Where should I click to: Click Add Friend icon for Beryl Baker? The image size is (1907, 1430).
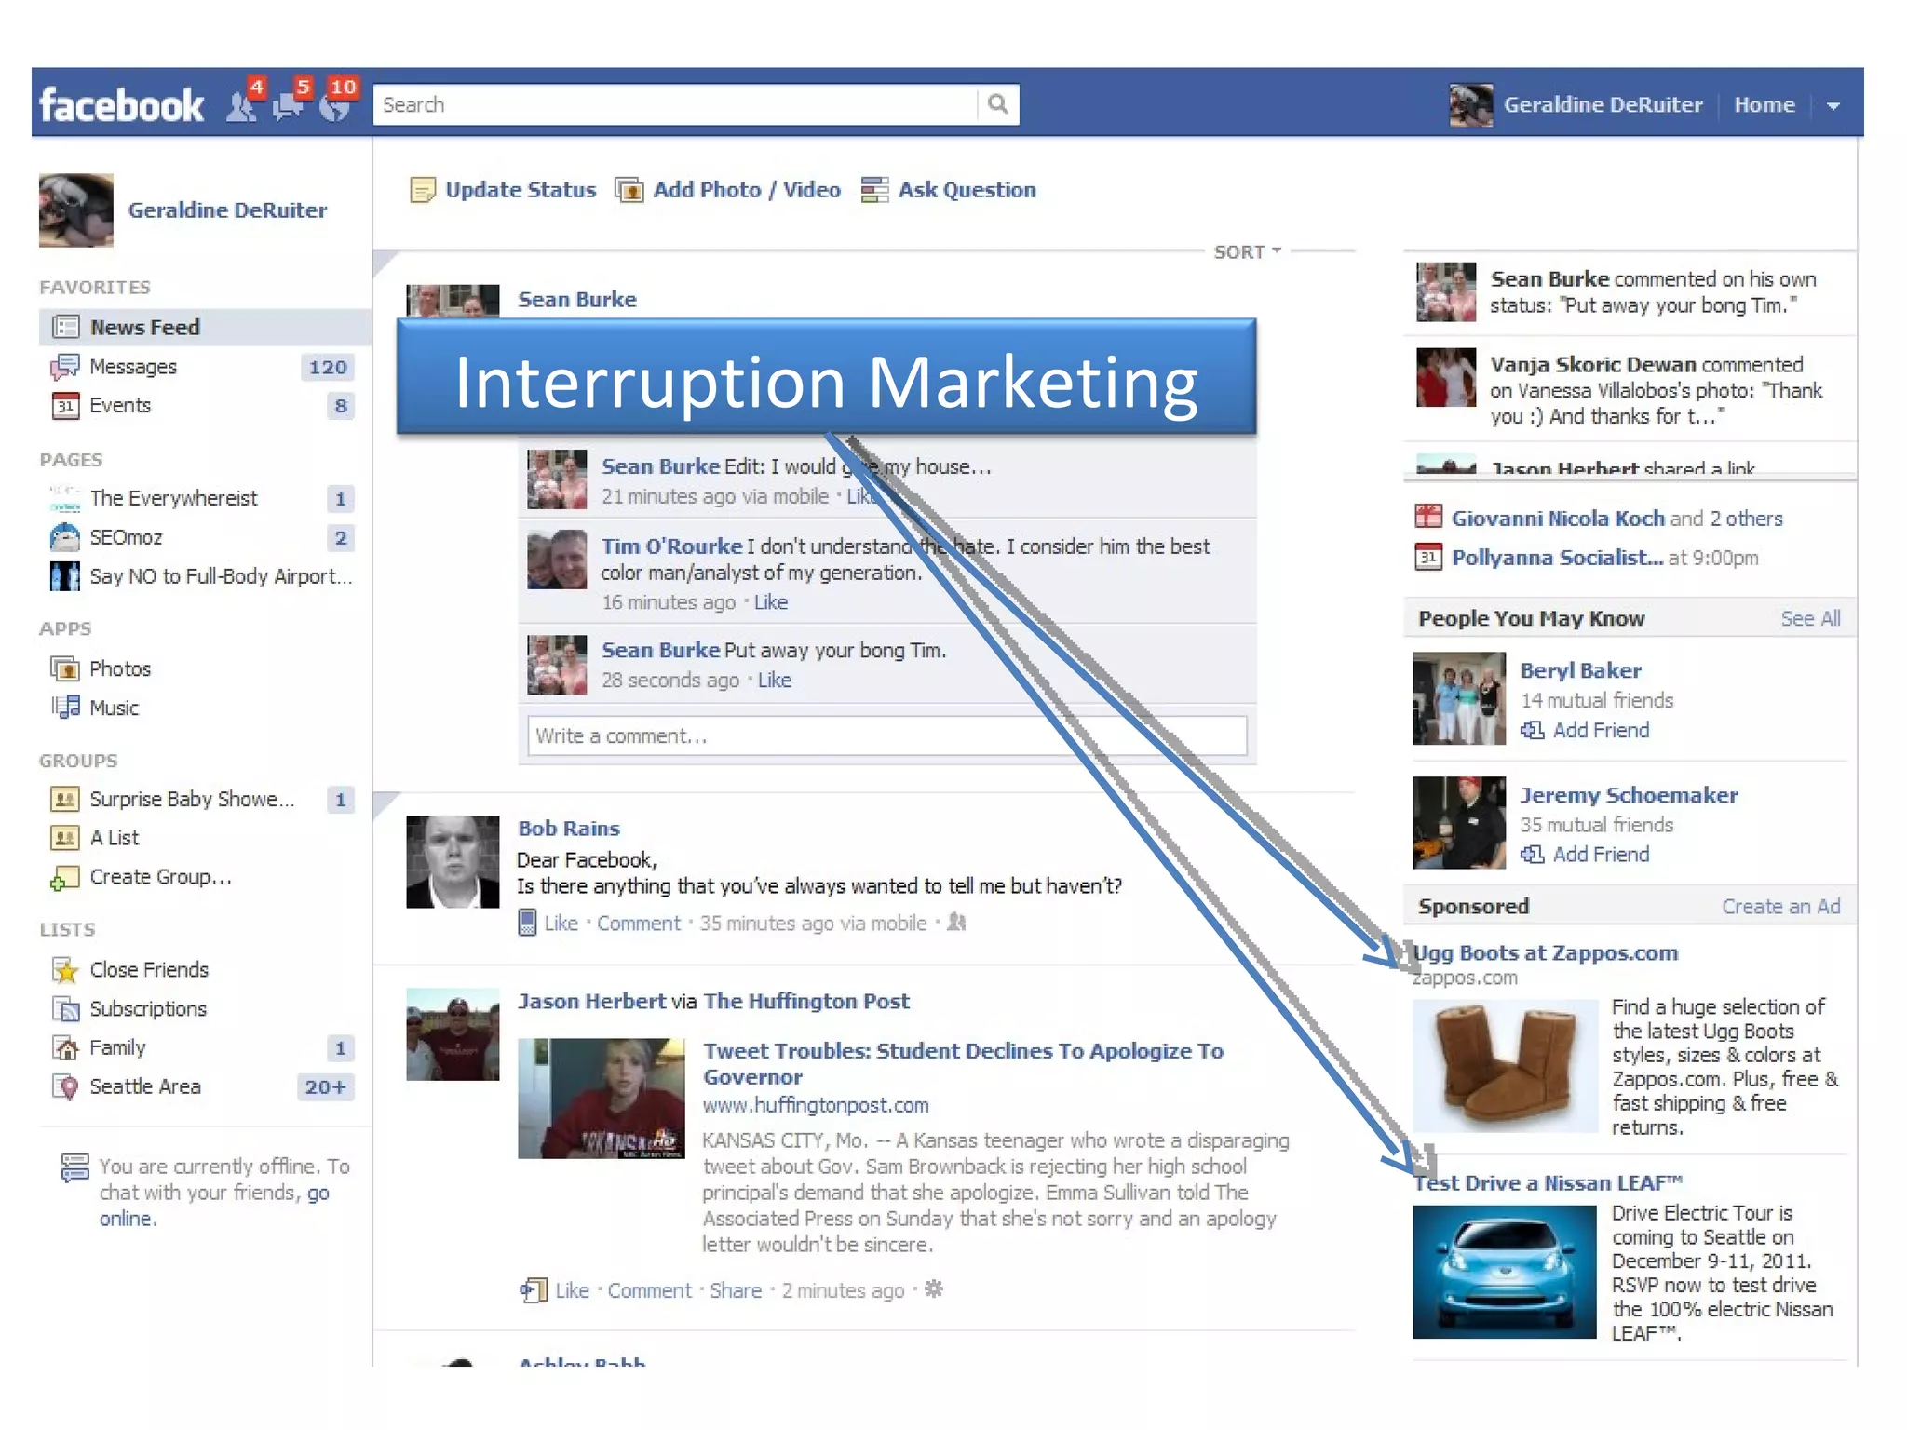(1533, 731)
